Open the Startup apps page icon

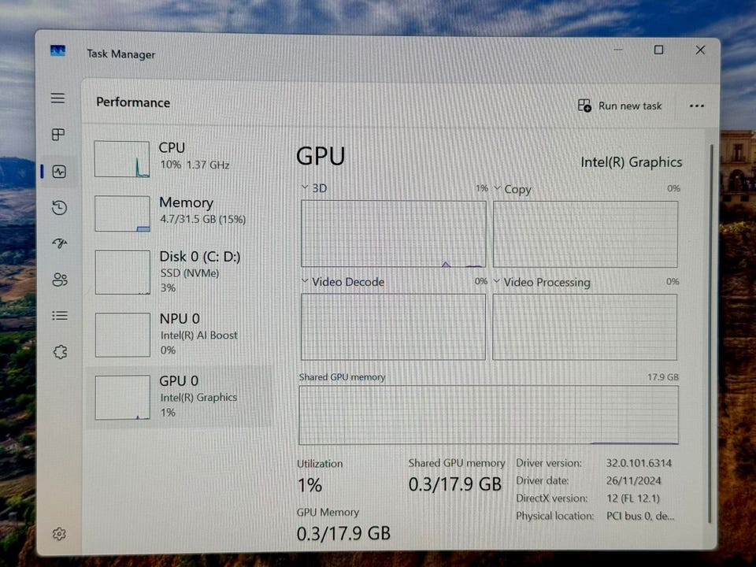[x=60, y=243]
